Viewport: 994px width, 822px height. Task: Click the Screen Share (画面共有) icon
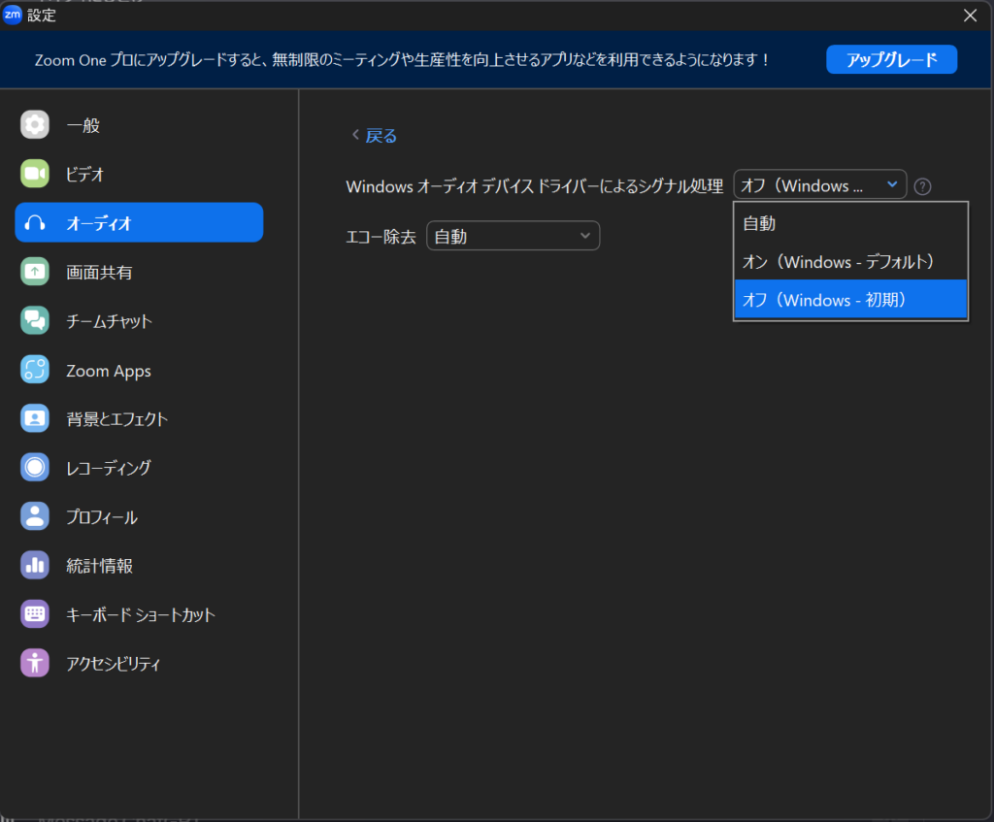click(x=35, y=272)
